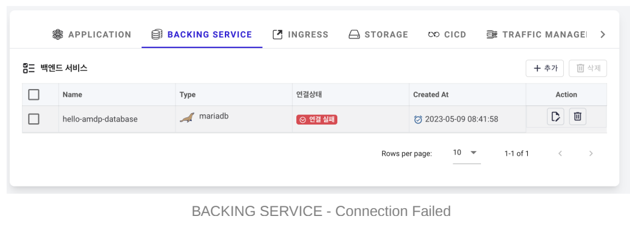Screen dimensions: 630x228
Task: Expand more tabs with right chevron
Action: click(602, 34)
